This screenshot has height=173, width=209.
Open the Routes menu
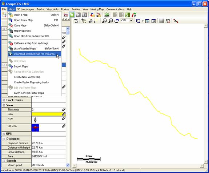(x=65, y=9)
